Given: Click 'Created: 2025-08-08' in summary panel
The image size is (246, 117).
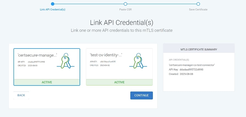Looking at the screenshot, I should [x=181, y=74].
